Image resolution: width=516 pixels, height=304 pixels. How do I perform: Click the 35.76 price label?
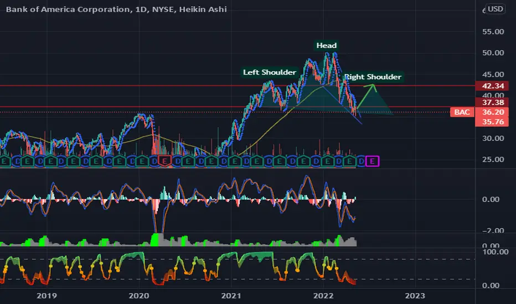[x=492, y=122]
